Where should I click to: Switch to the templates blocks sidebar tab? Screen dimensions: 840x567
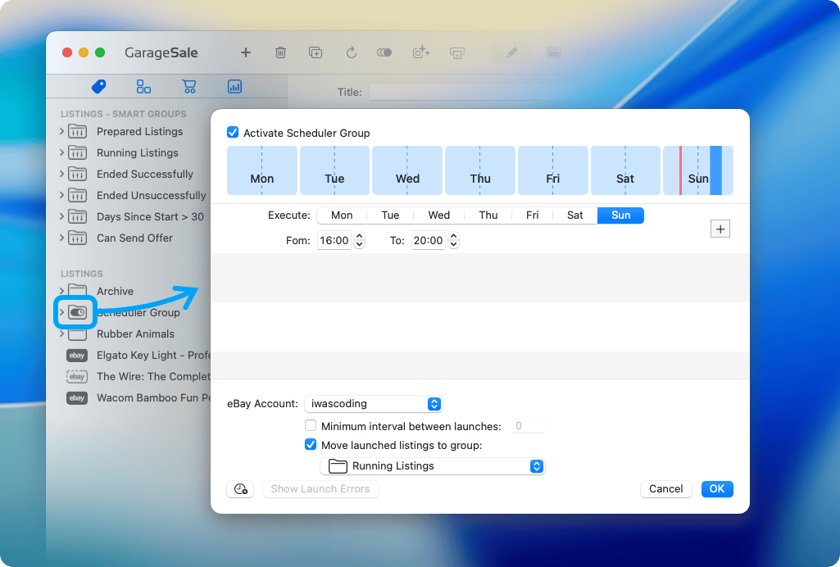(143, 86)
